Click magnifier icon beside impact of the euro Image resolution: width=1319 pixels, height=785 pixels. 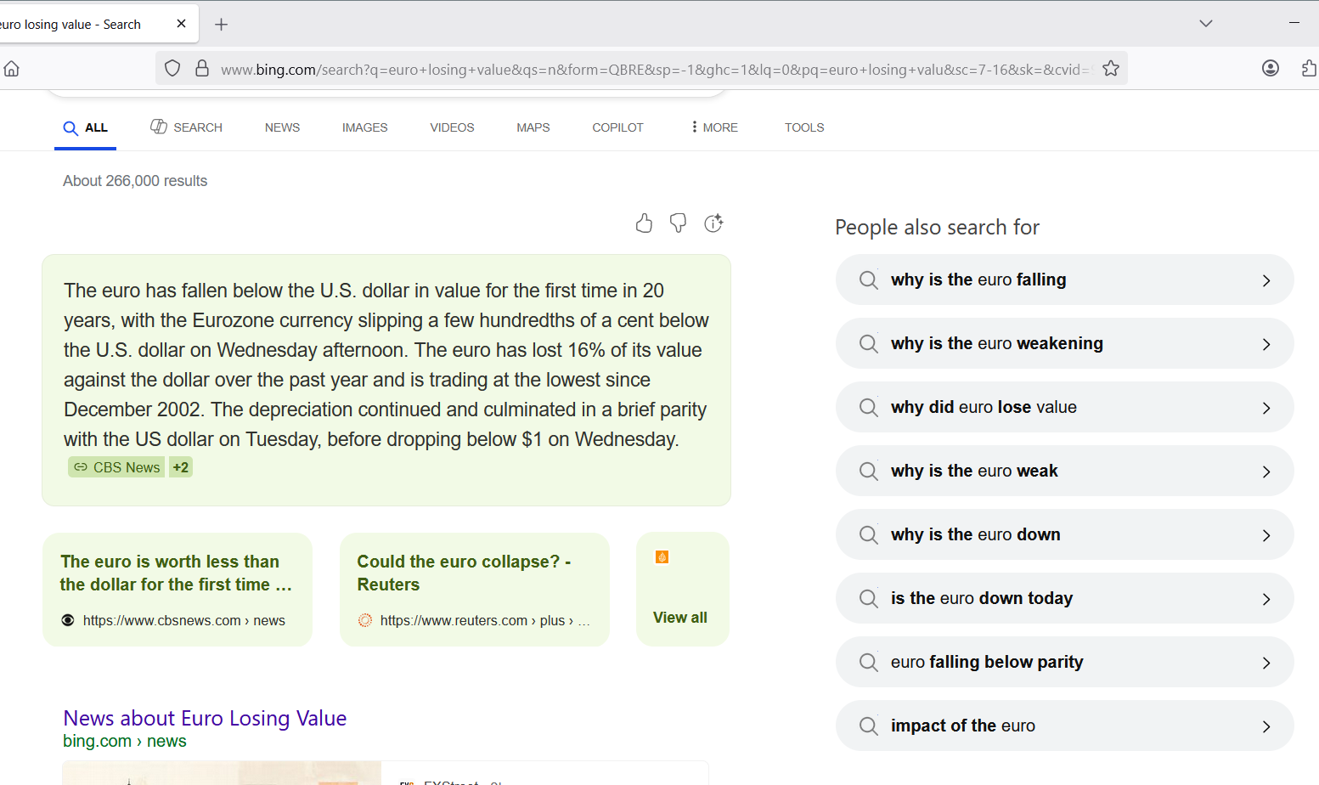pos(868,726)
